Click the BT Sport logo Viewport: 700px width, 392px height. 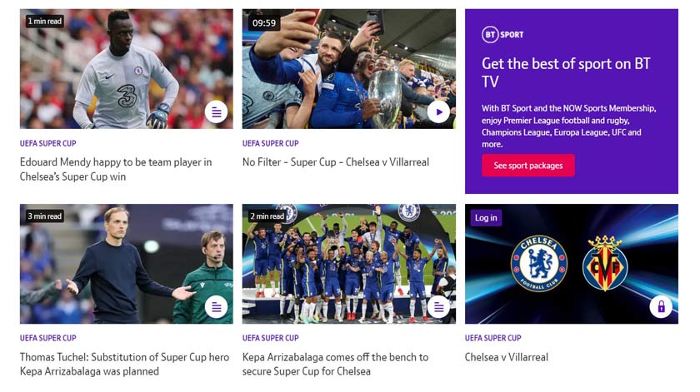(502, 34)
